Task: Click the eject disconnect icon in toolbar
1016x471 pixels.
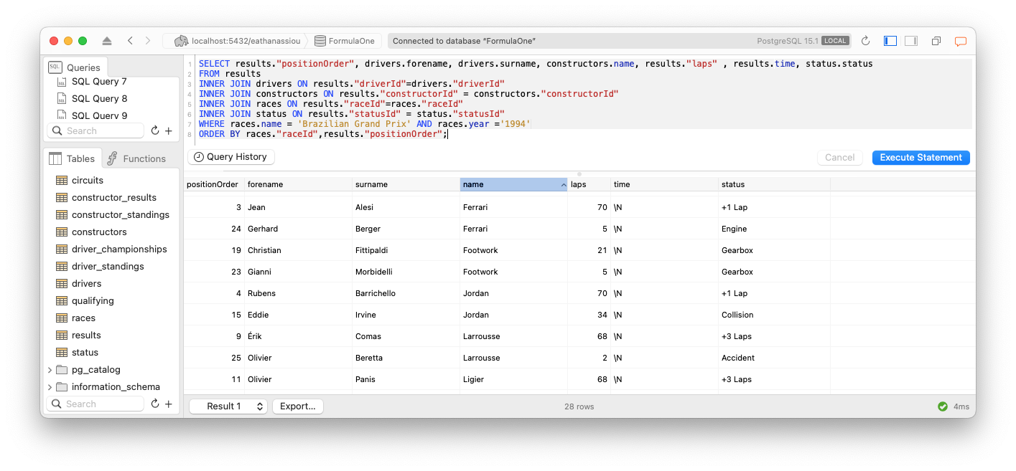Action: (x=107, y=41)
